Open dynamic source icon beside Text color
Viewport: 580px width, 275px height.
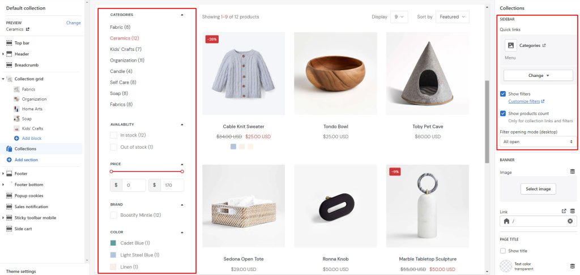(x=573, y=266)
